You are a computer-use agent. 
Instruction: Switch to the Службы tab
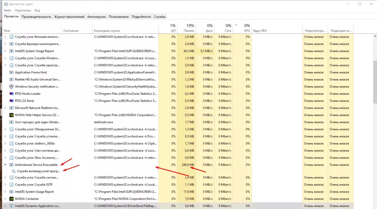(160, 17)
